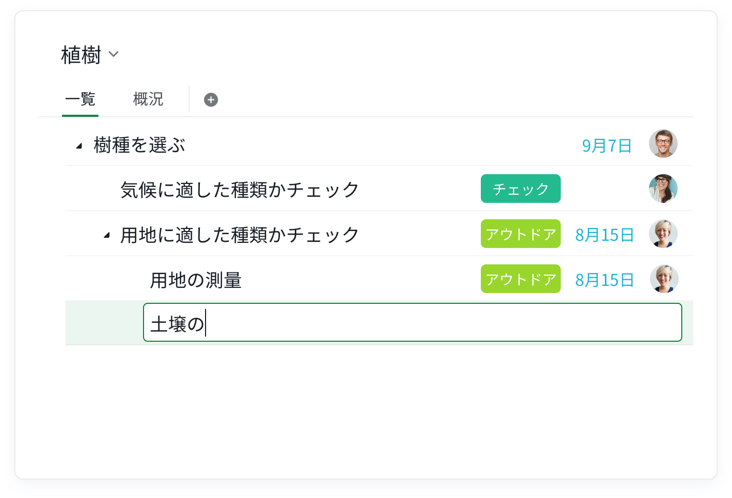Switch to the 一覧 tab

80,99
